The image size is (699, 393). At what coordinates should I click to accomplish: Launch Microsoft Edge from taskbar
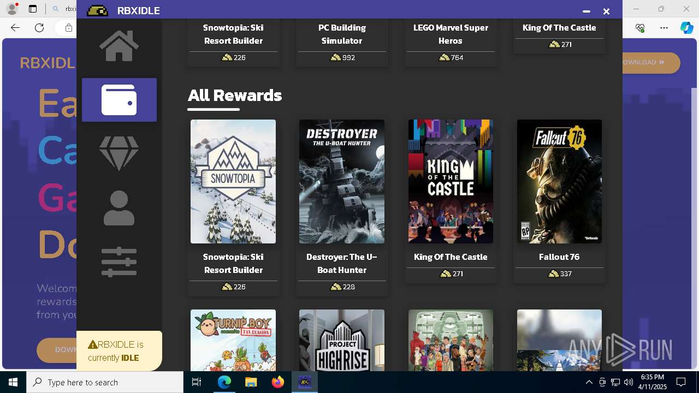224,382
